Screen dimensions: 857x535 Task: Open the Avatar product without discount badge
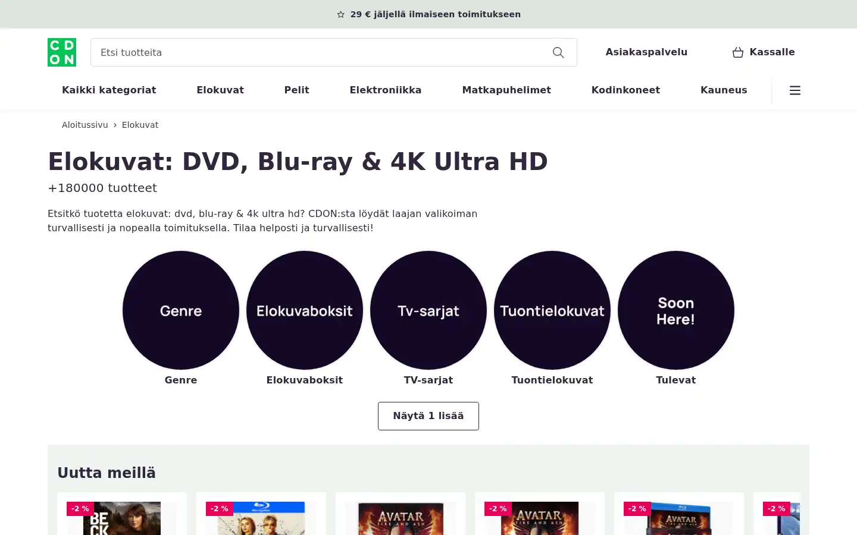tap(401, 518)
